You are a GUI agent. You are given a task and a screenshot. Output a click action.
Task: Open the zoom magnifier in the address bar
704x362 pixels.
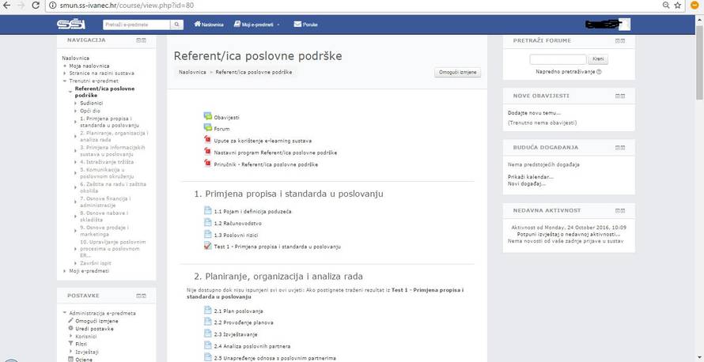[666, 6]
